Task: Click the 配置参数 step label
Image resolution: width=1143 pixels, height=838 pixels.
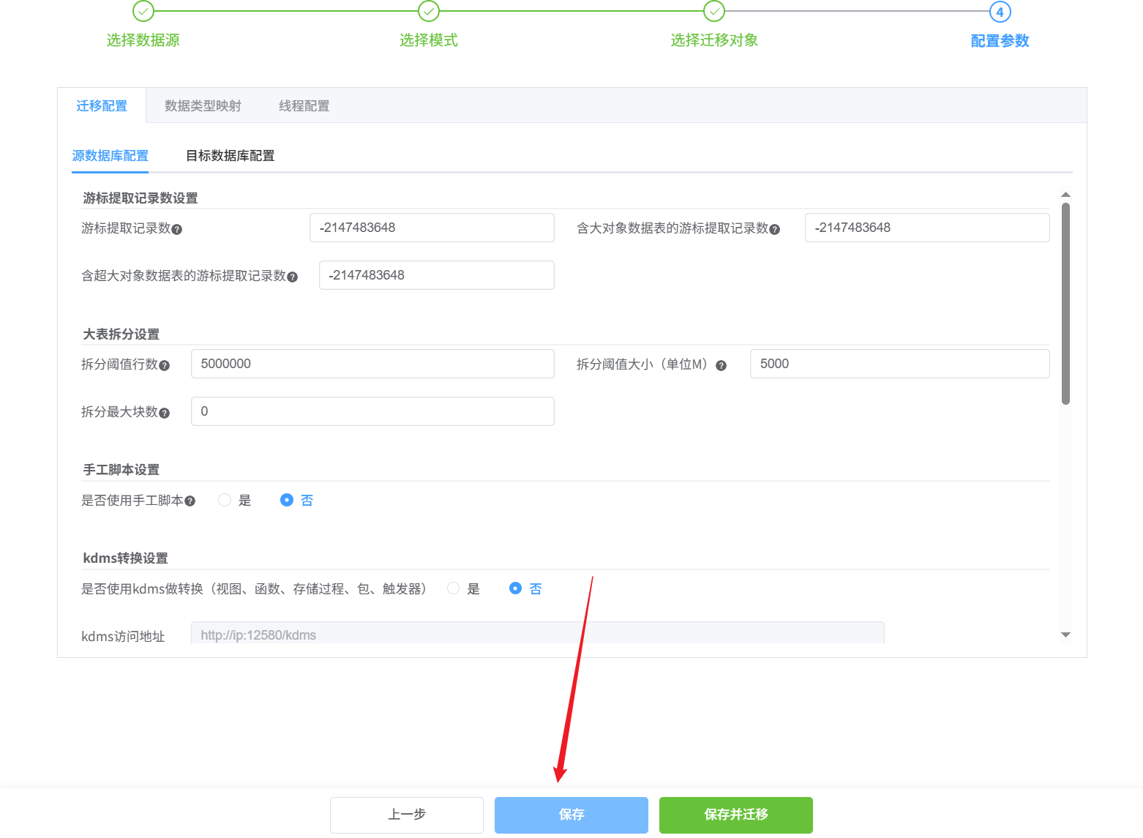Action: tap(1000, 41)
